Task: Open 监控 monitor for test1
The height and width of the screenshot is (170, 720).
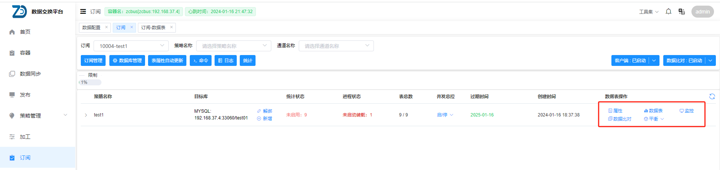Action: click(x=687, y=111)
